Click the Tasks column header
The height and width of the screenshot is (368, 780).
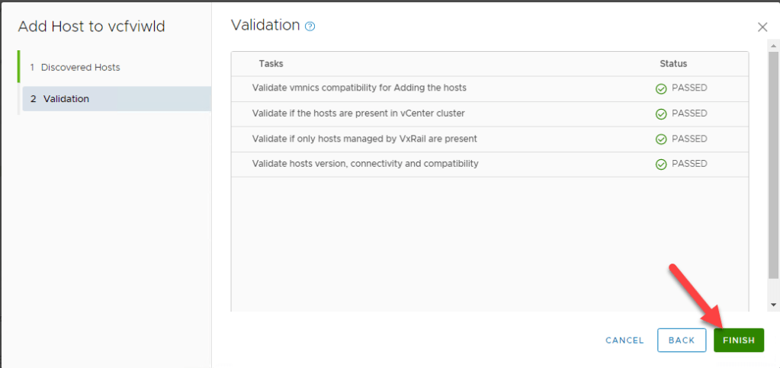click(271, 64)
